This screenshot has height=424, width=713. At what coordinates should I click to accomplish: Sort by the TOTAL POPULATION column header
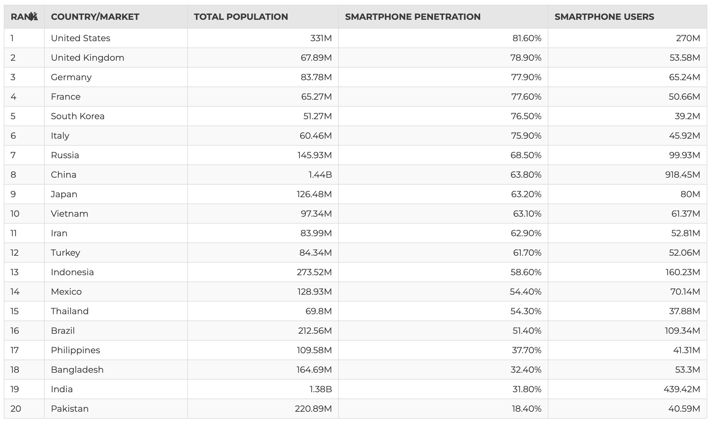(x=241, y=17)
